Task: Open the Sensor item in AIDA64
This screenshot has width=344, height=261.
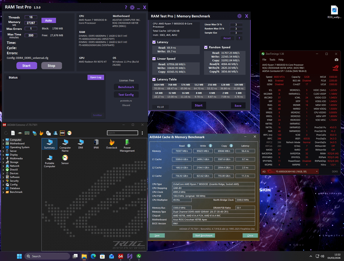Action: 65,159
